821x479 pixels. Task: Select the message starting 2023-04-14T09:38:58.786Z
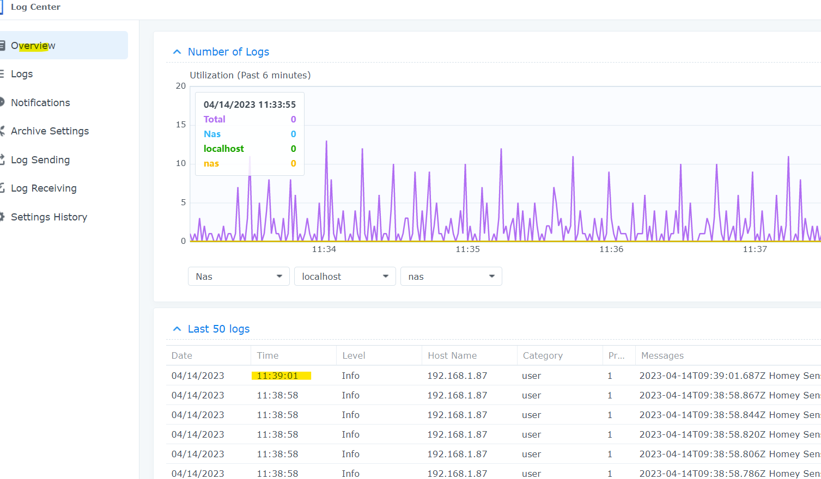pyautogui.click(x=730, y=474)
